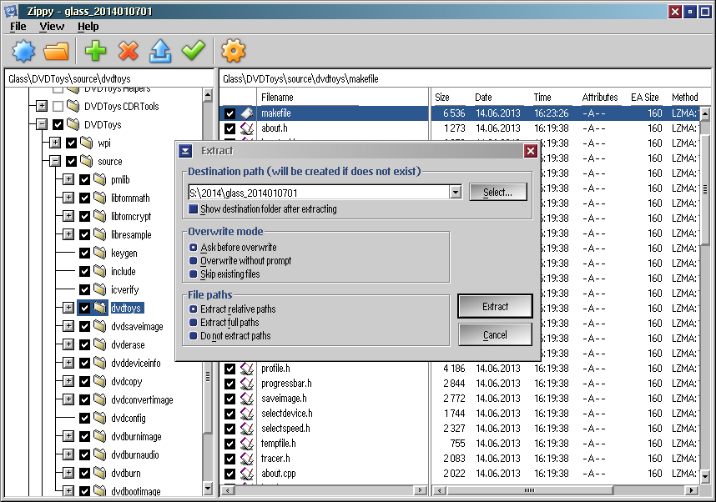Choose Extract full paths option
Image resolution: width=716 pixels, height=502 pixels.
(x=194, y=323)
